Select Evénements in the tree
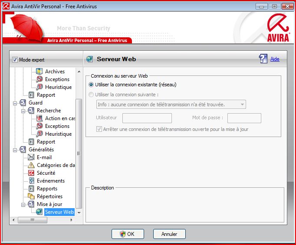 click(51, 181)
